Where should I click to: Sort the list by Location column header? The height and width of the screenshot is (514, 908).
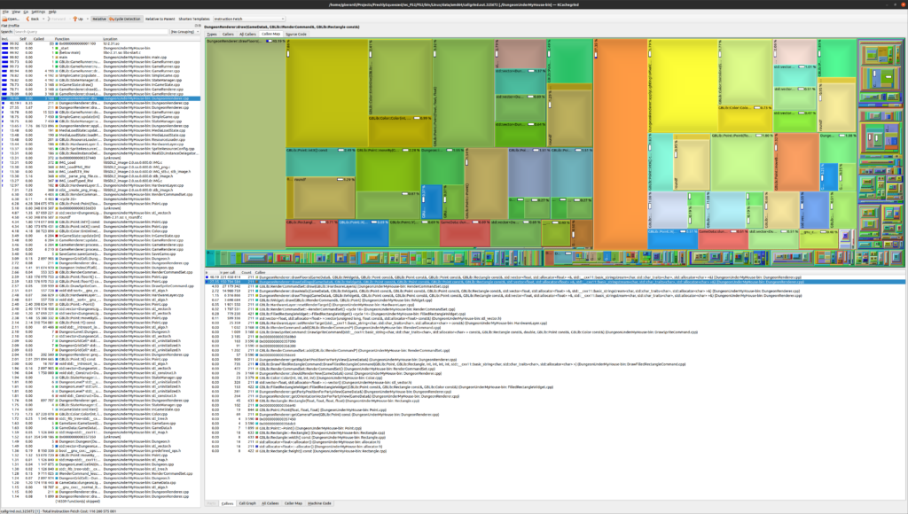[x=110, y=39]
